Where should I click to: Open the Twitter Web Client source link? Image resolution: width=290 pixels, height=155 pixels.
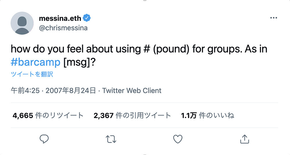point(132,91)
